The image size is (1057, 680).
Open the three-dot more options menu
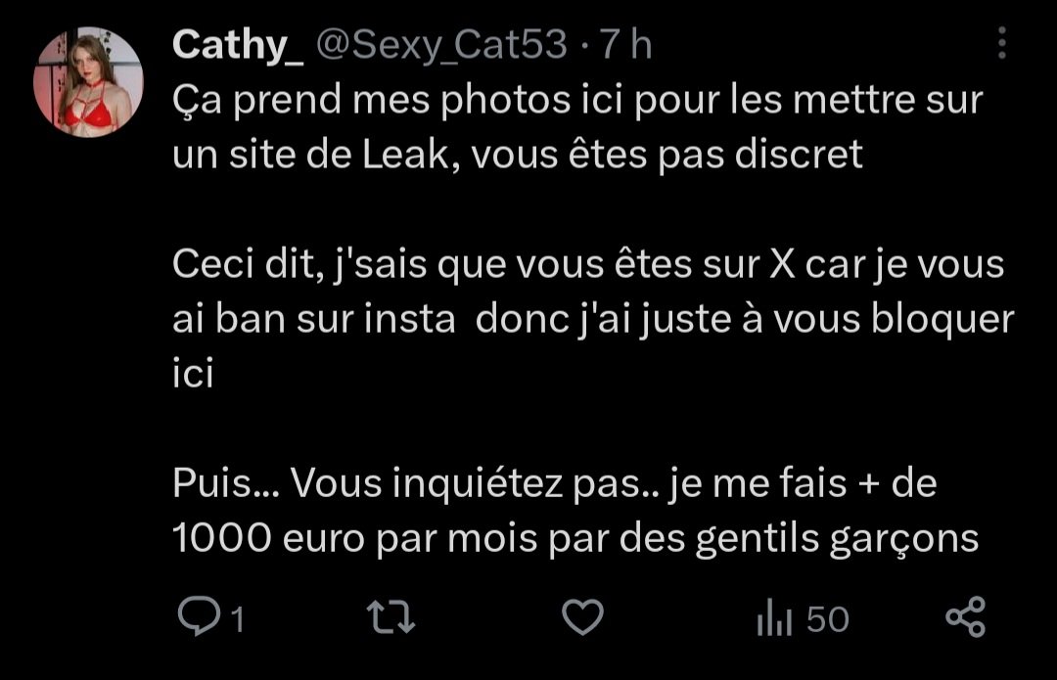click(x=1002, y=43)
